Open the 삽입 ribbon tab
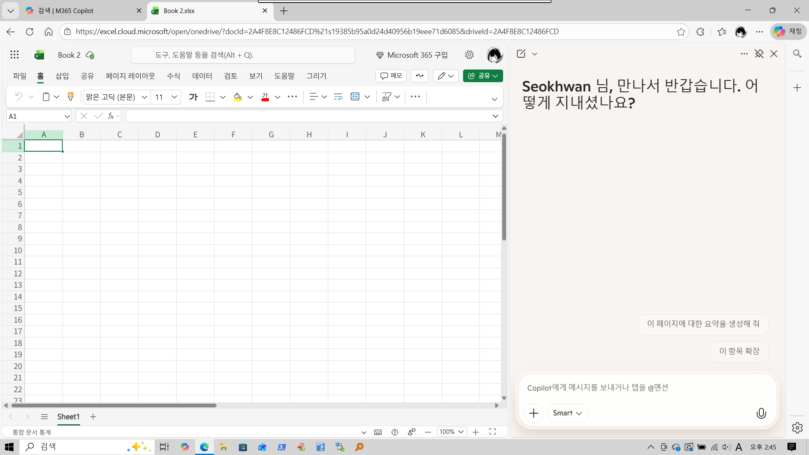This screenshot has width=809, height=455. coord(62,76)
